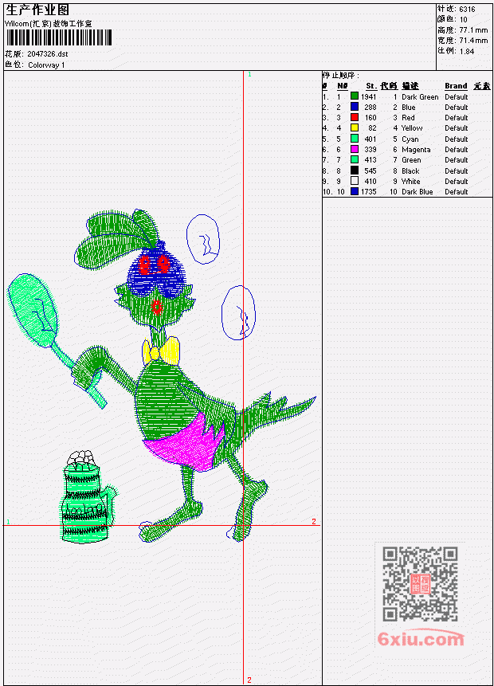Select stitch count 545
The image size is (494, 686).
click(x=370, y=171)
